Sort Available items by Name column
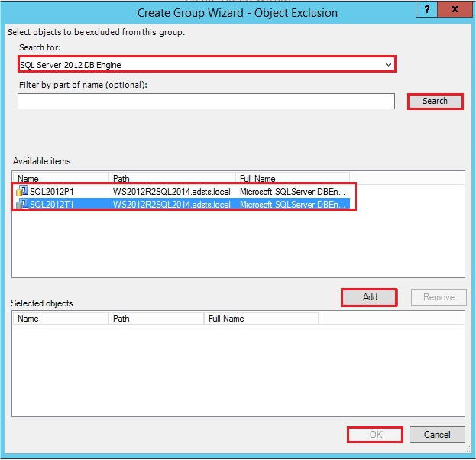The height and width of the screenshot is (460, 476). pyautogui.click(x=60, y=178)
